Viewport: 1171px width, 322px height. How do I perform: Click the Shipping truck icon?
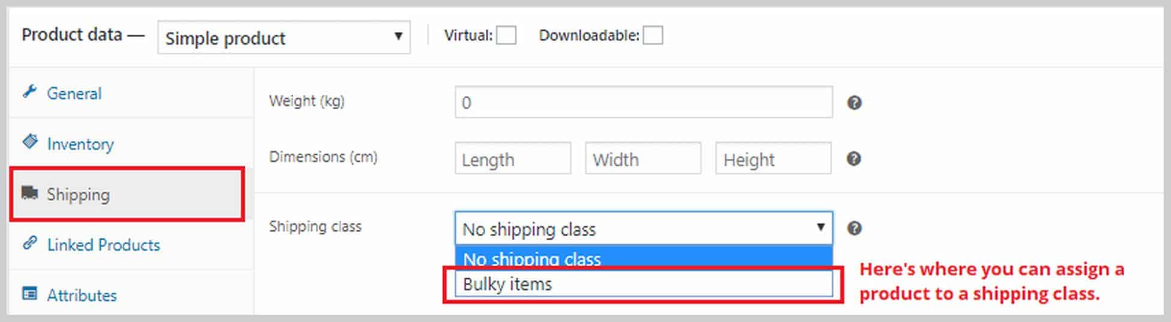pyautogui.click(x=29, y=192)
